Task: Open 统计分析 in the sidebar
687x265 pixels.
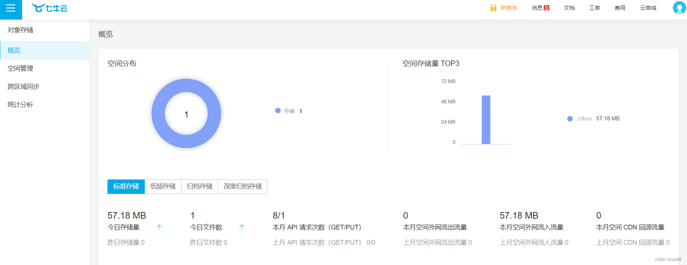Action: (x=45, y=105)
